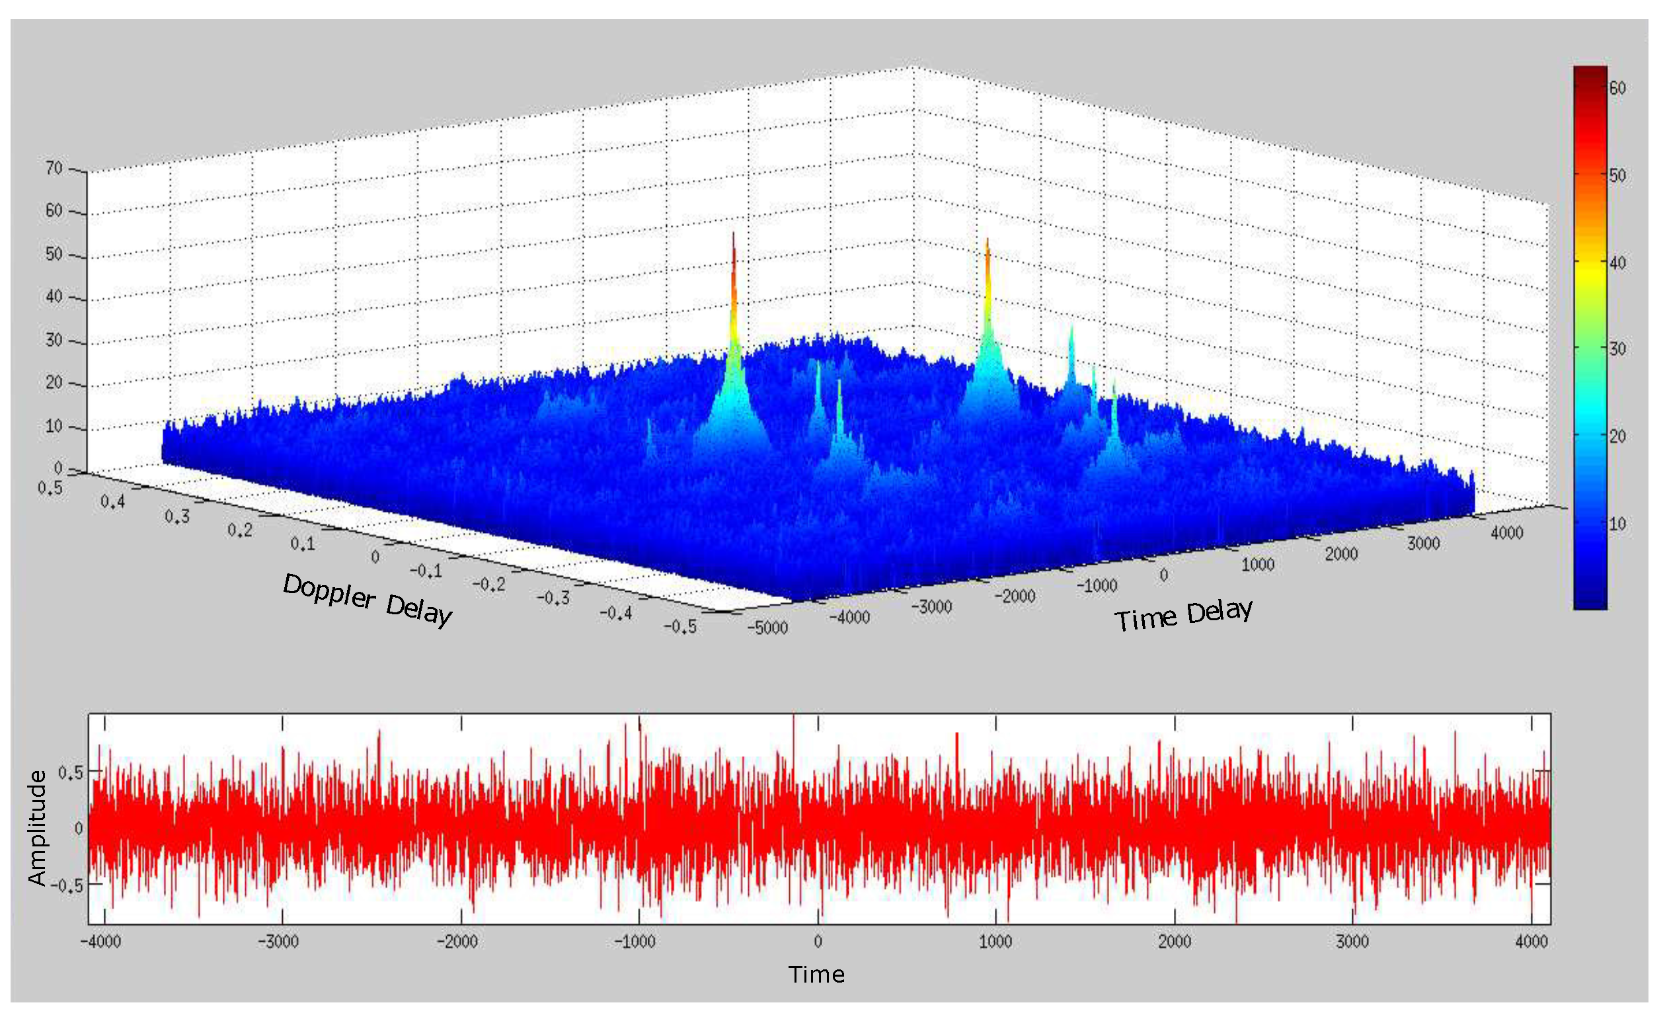Select the Doppler Delay axis label
This screenshot has height=1015, width=1667.
click(x=368, y=600)
